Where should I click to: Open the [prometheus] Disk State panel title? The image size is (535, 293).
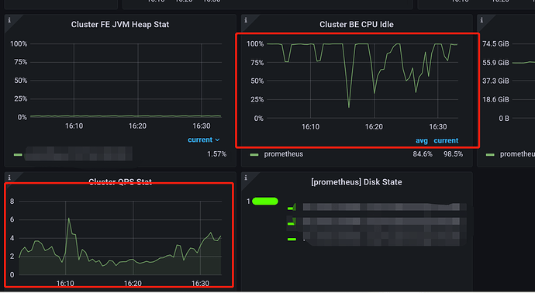tap(357, 182)
